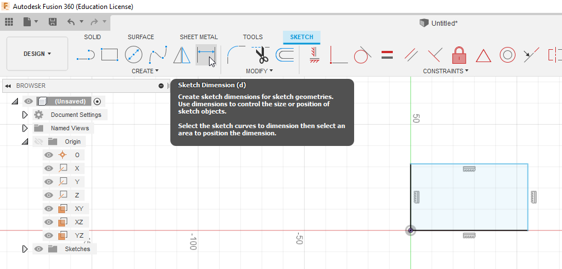Open the CREATE dropdown menu
Viewport: 562px width, 269px height.
(145, 71)
